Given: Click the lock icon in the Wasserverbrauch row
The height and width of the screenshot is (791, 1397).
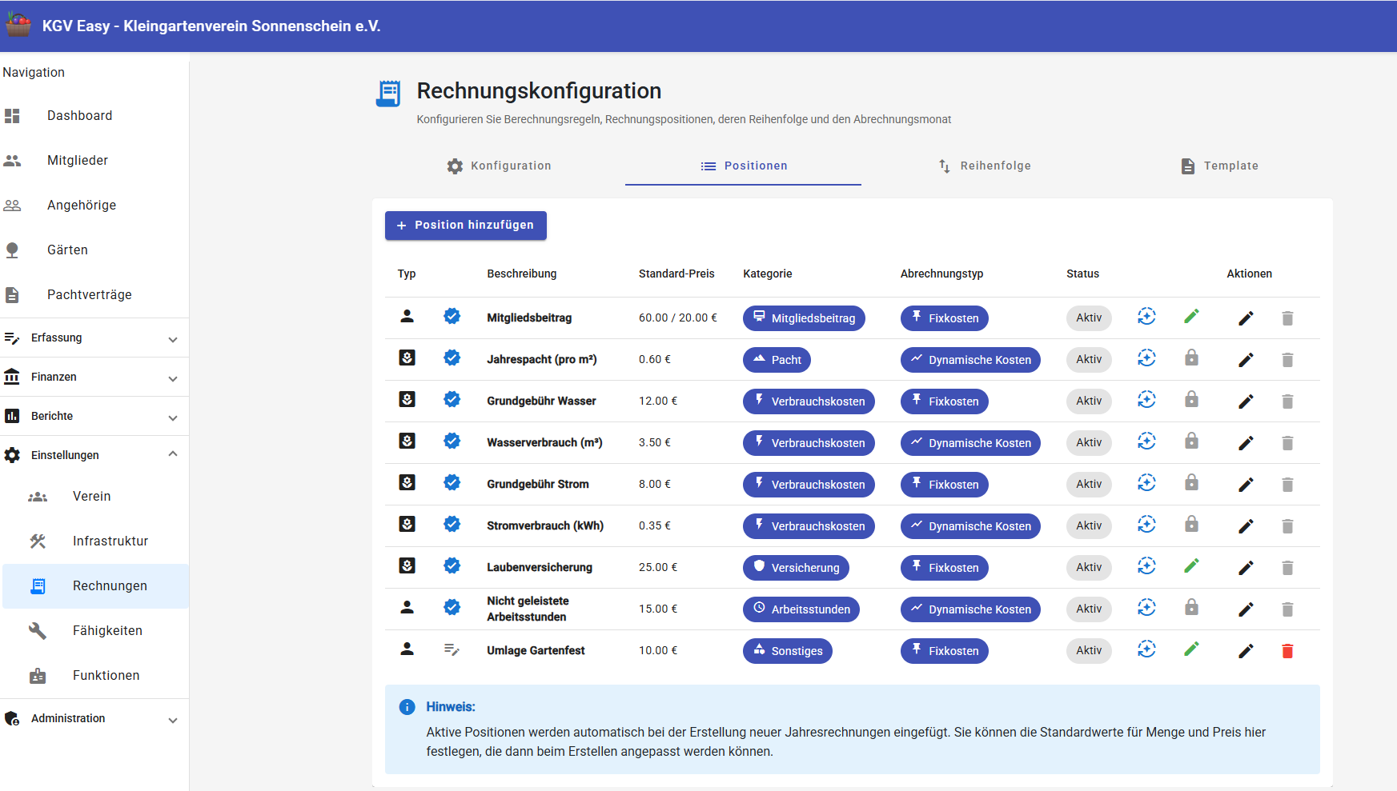Looking at the screenshot, I should click(x=1191, y=441).
